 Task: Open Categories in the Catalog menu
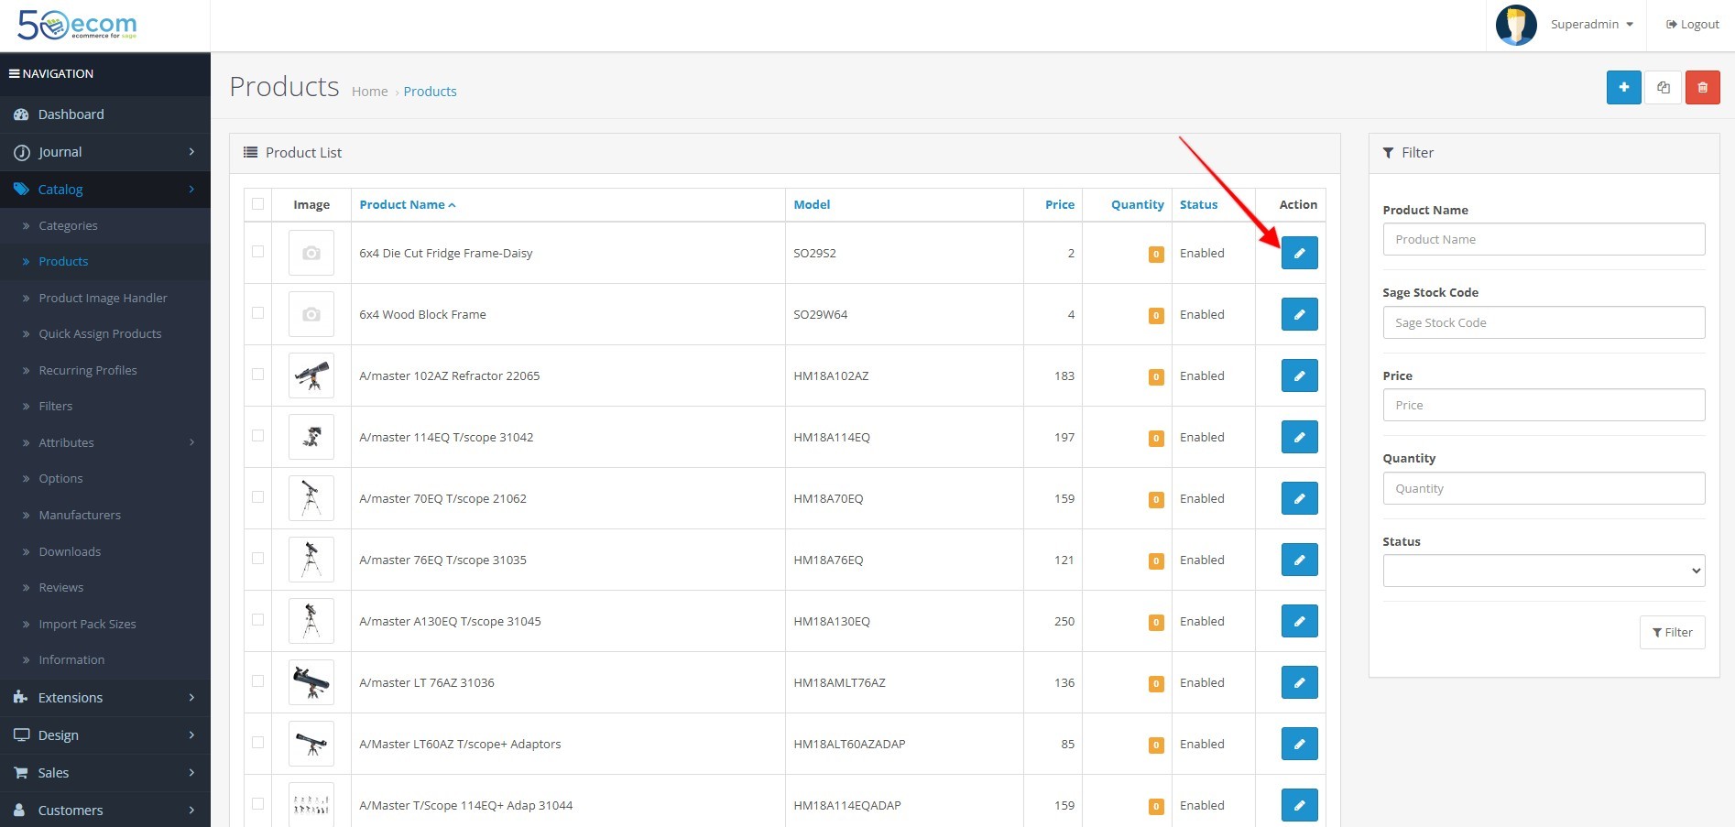68,225
